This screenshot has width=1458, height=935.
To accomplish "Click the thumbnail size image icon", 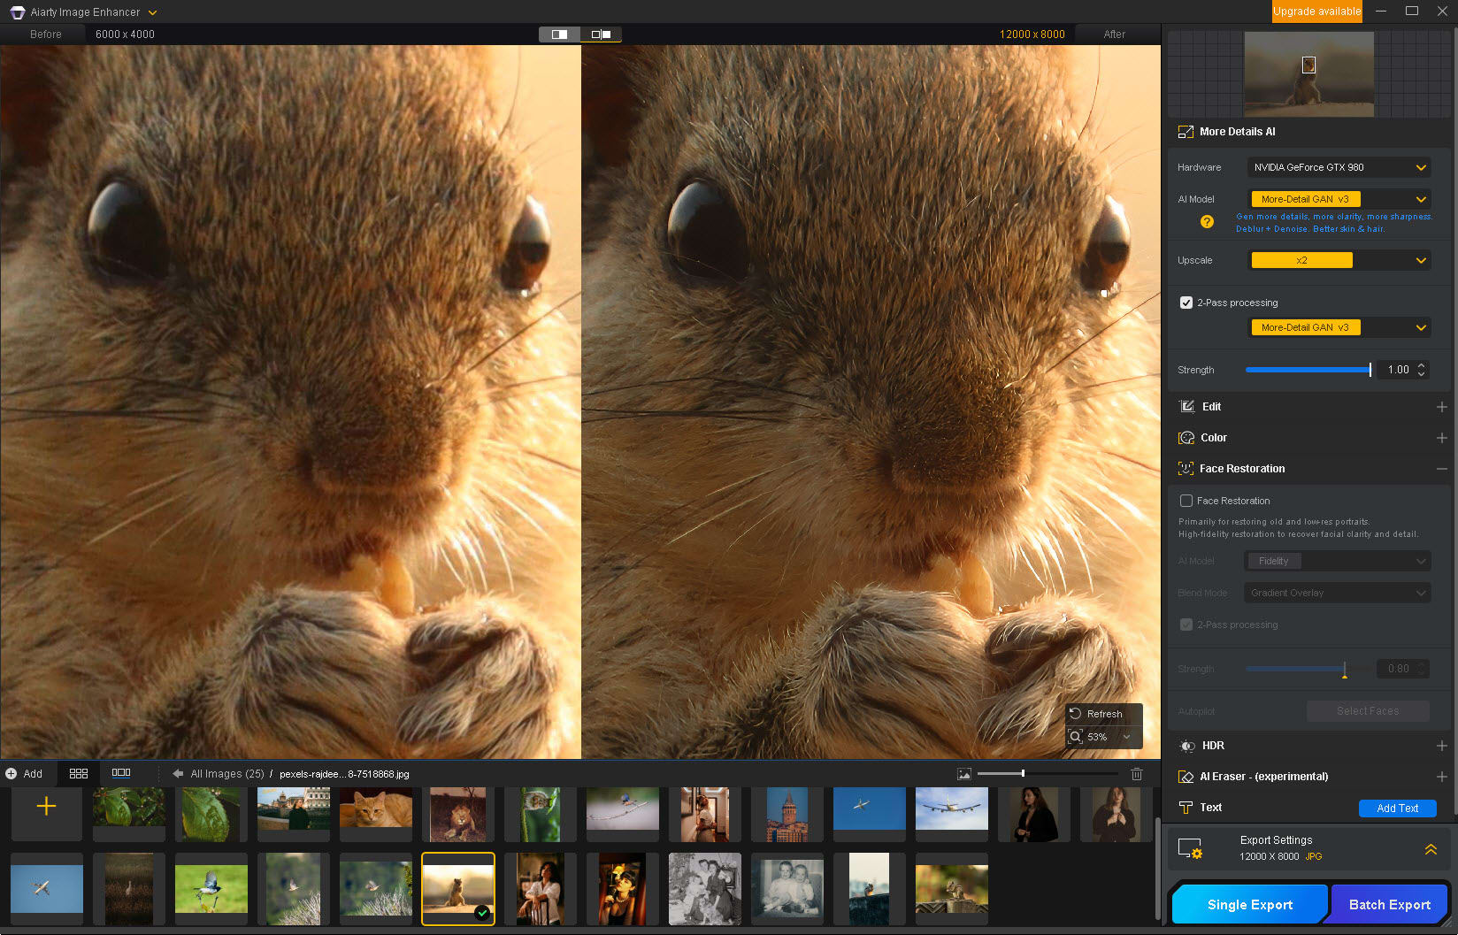I will click(x=964, y=774).
